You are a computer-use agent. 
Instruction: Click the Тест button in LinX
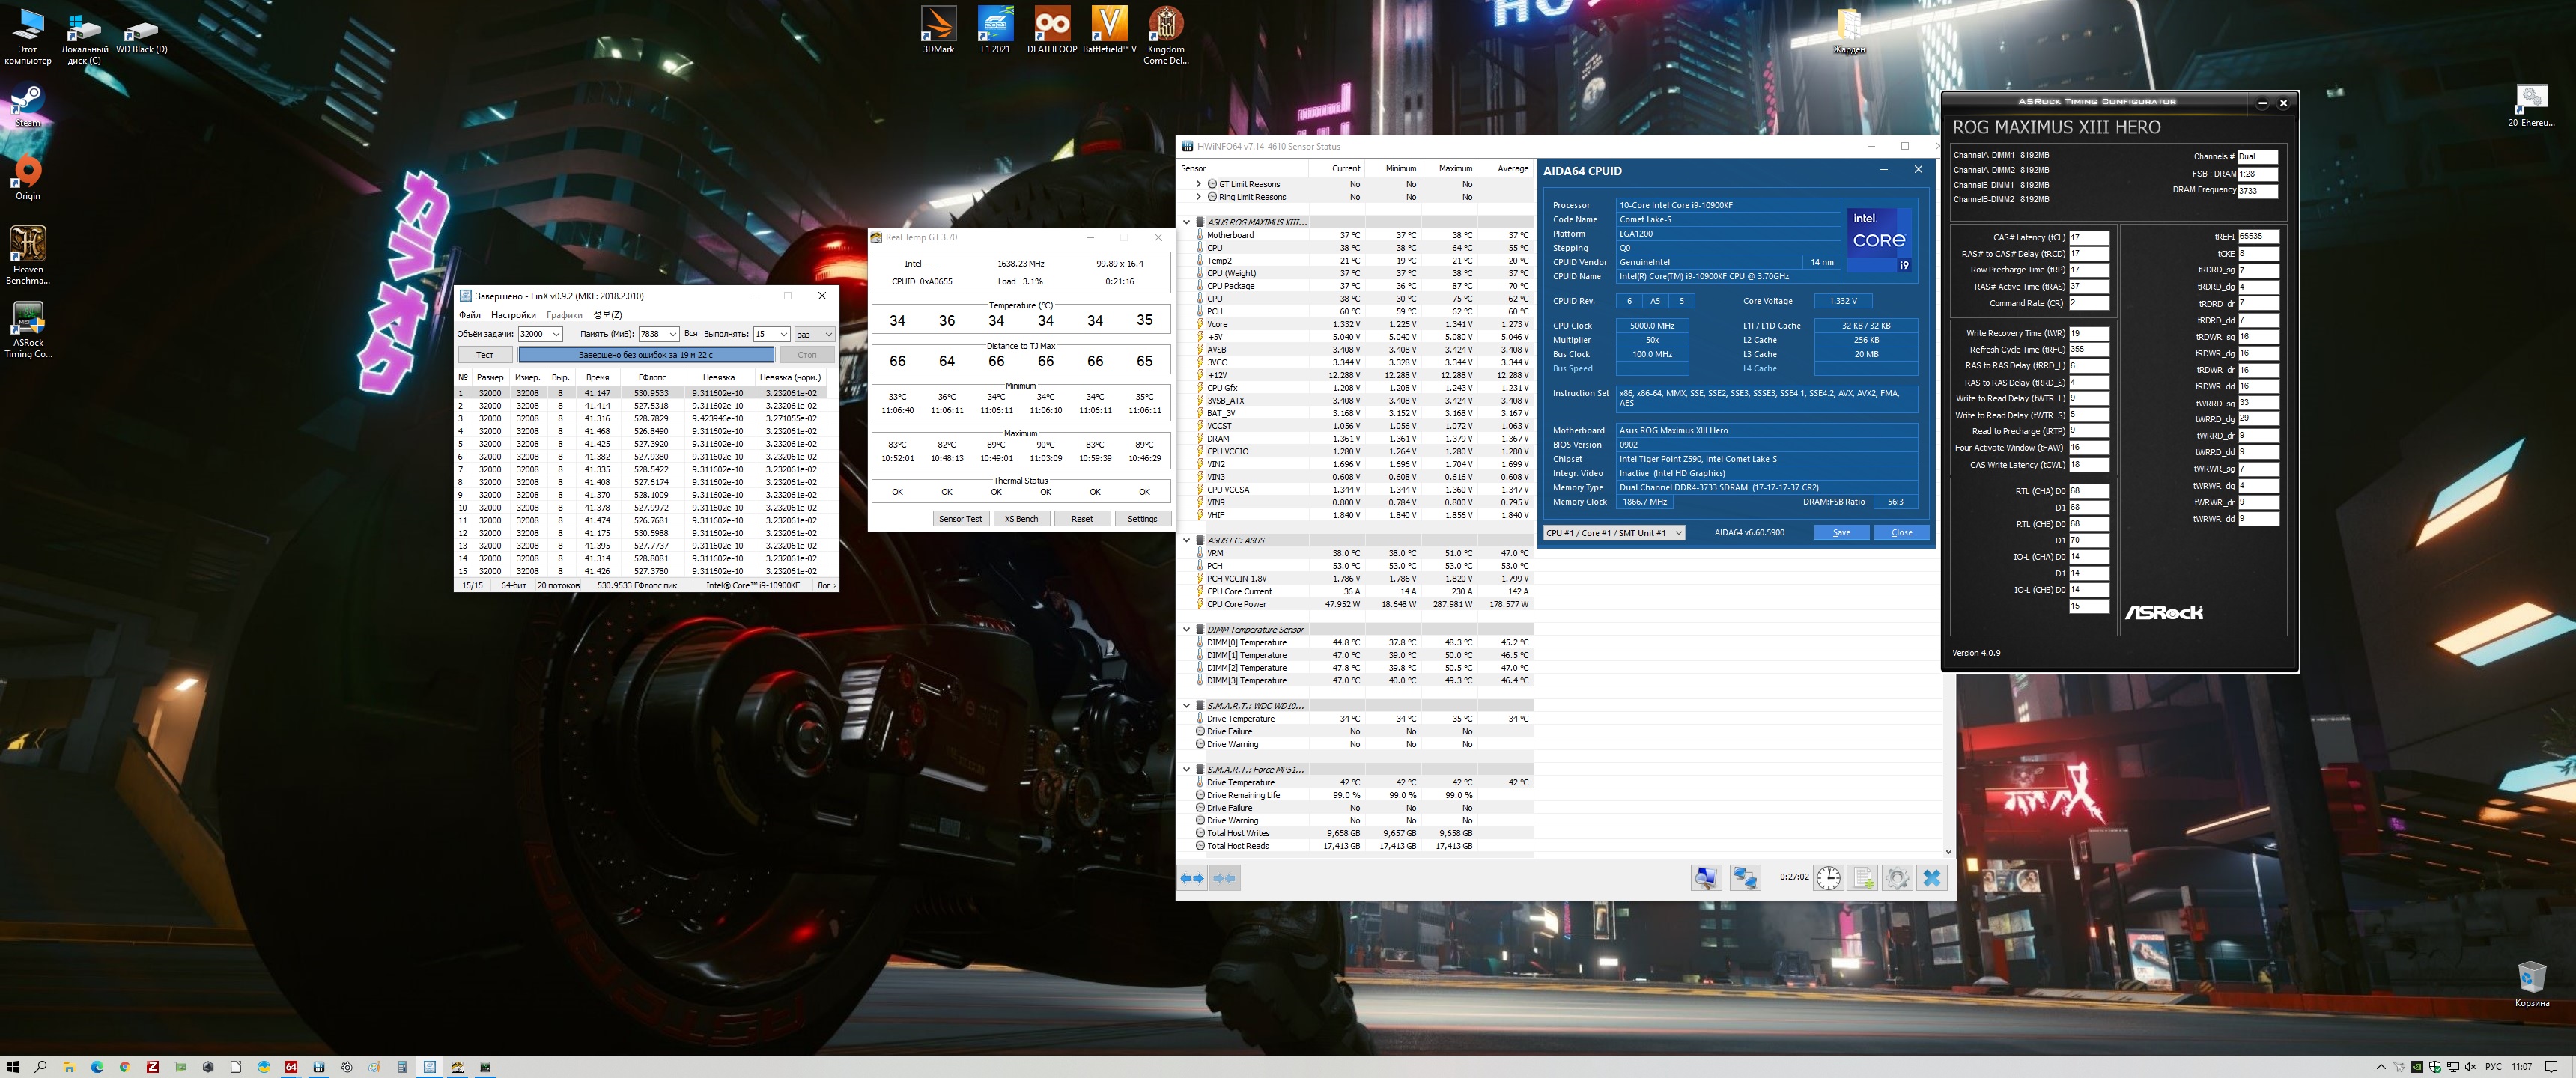pyautogui.click(x=485, y=355)
